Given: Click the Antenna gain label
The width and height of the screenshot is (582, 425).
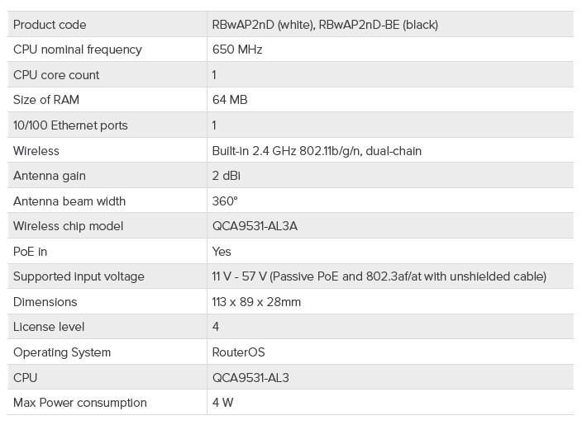Looking at the screenshot, I should pyautogui.click(x=50, y=176).
